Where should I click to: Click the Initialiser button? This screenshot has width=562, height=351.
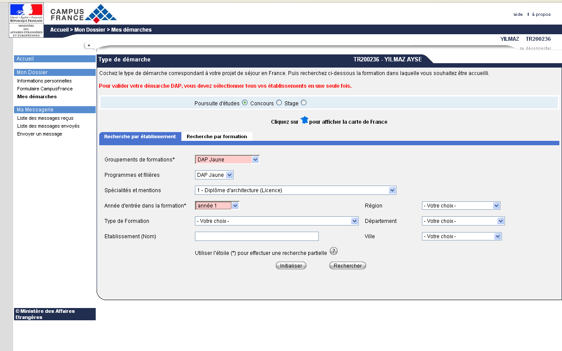[x=291, y=265]
